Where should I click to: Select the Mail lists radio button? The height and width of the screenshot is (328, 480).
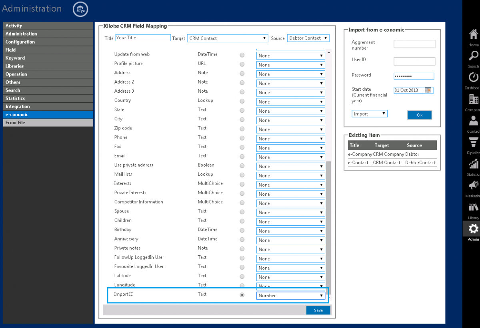pos(242,175)
